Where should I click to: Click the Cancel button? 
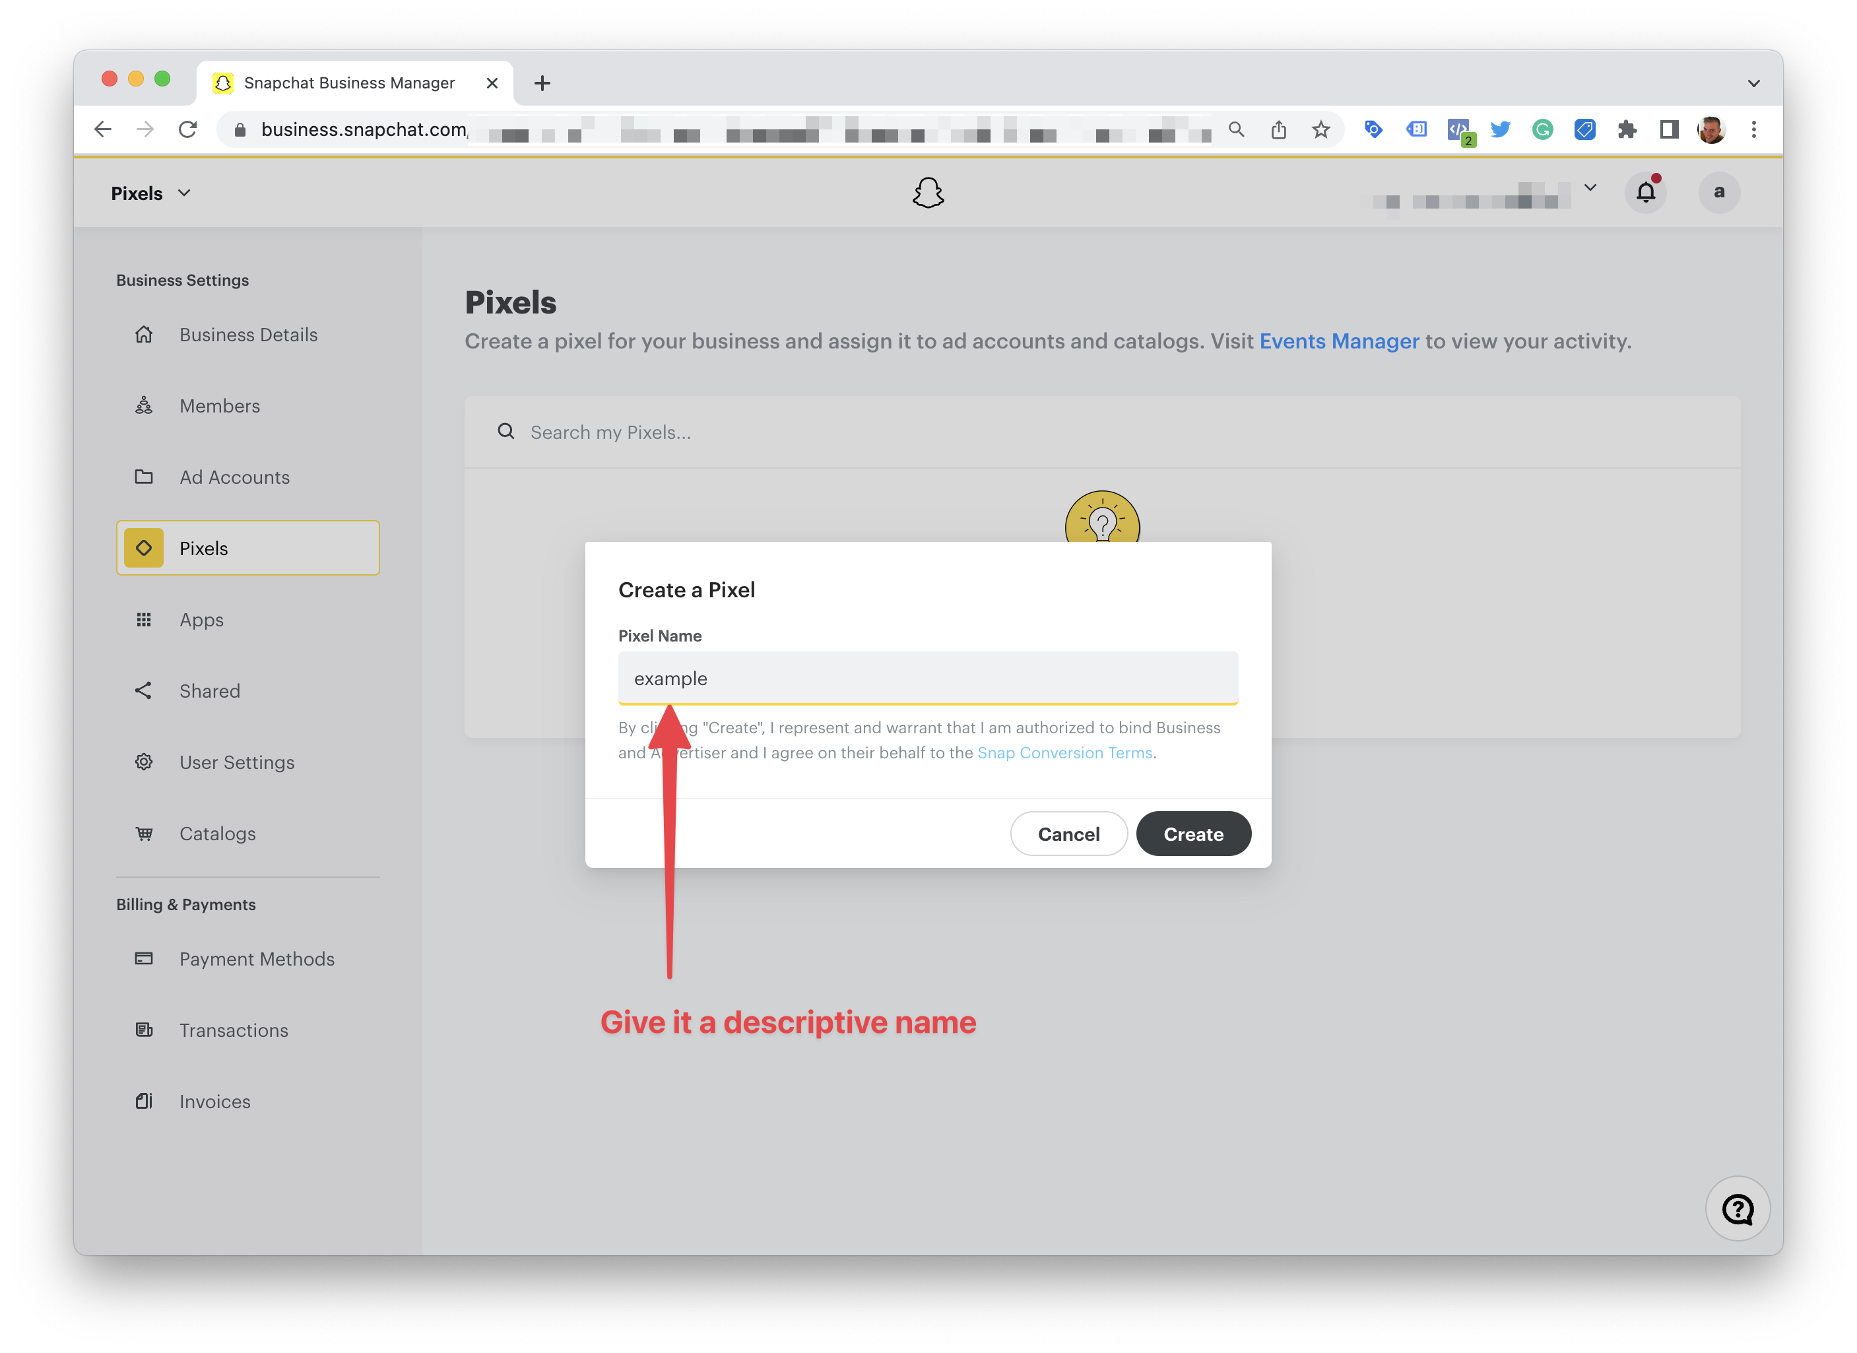tap(1068, 832)
